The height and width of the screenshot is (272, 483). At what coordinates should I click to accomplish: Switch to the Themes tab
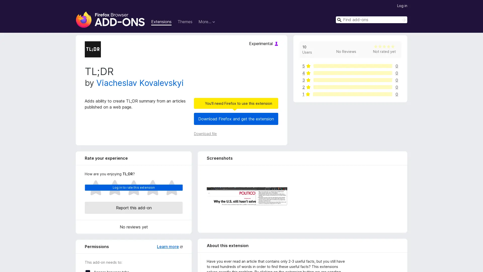[185, 22]
